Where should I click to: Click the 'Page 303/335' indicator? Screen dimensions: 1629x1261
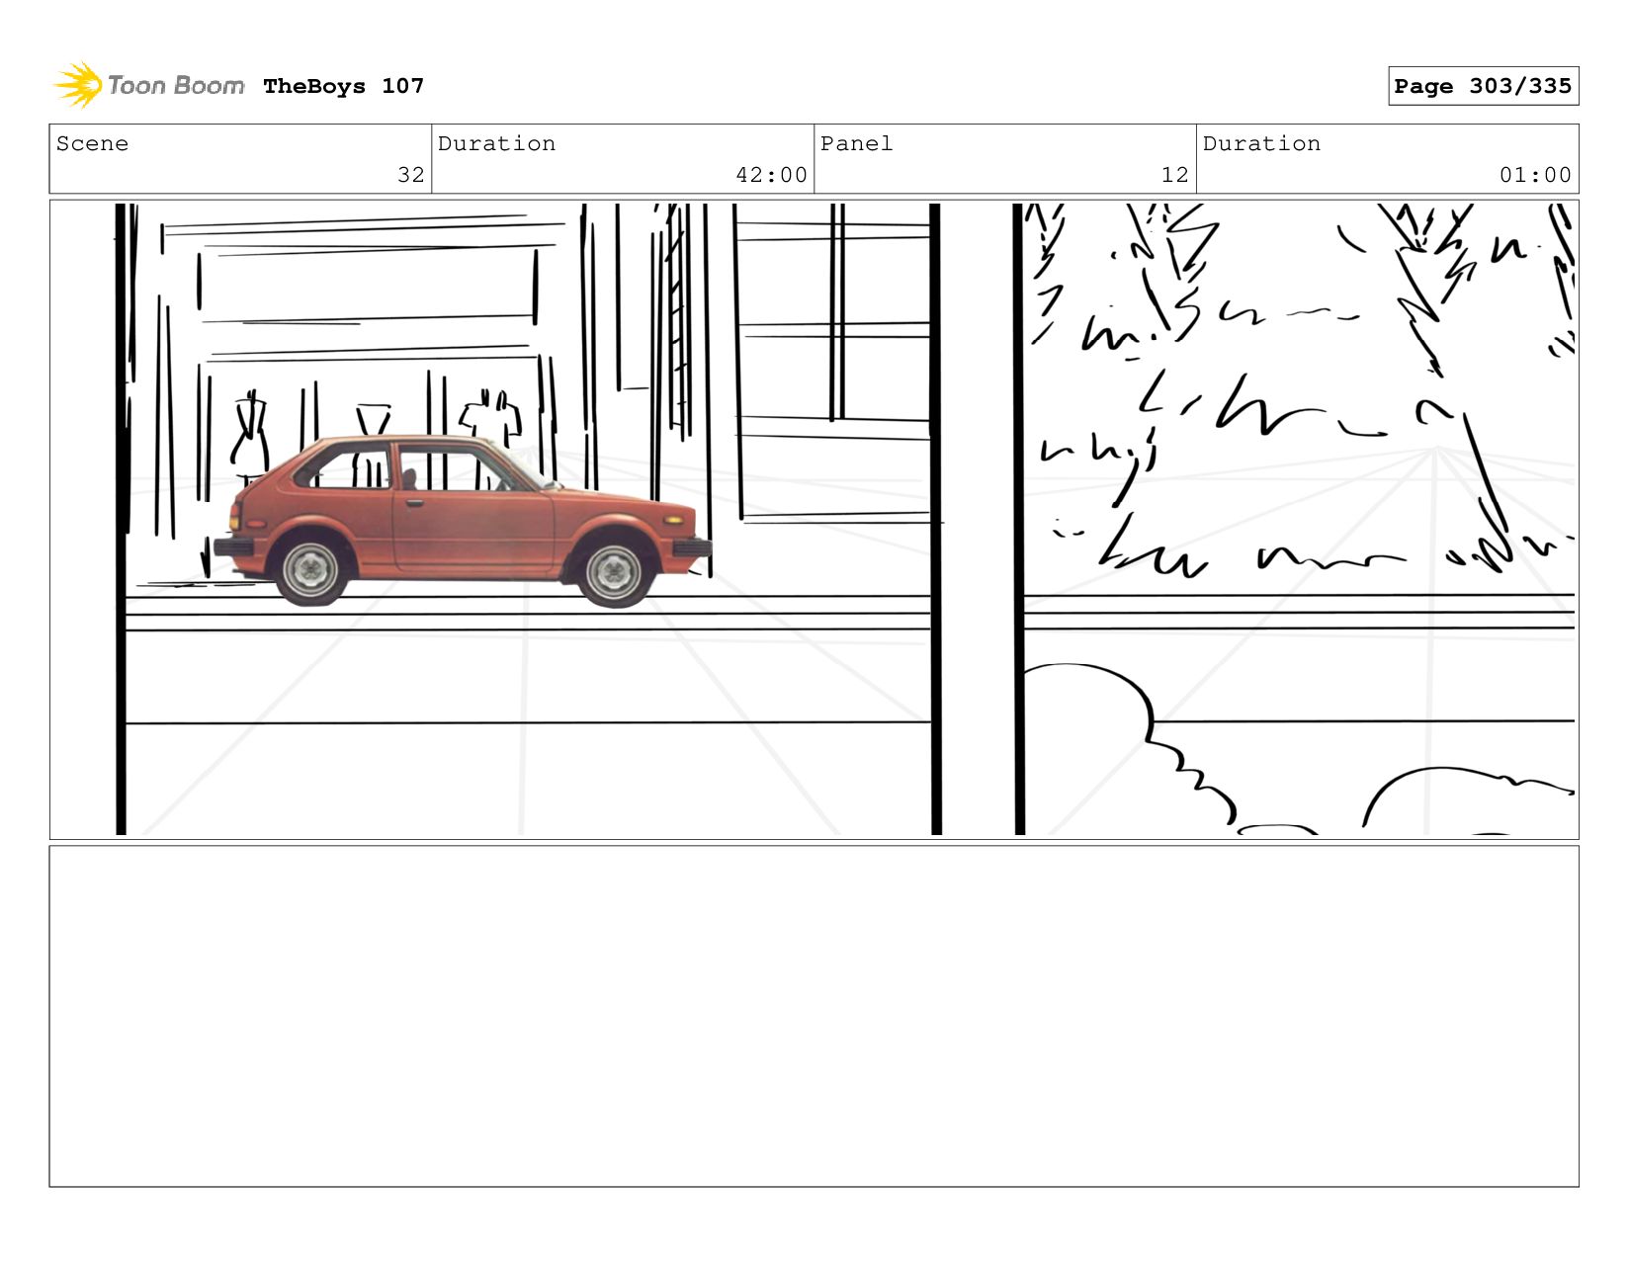[1483, 86]
